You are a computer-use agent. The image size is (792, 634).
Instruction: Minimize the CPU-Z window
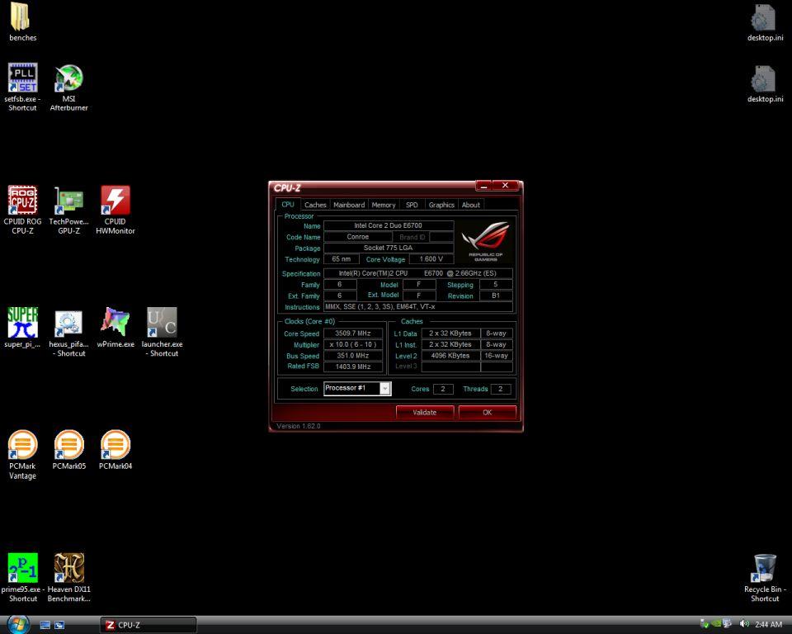pos(483,186)
